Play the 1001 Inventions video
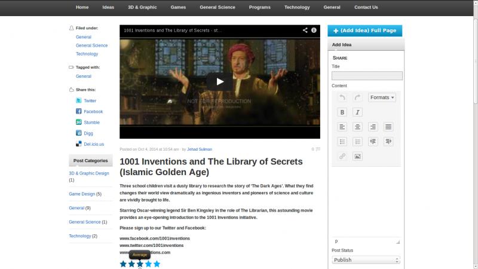The width and height of the screenshot is (478, 269). 220,81
